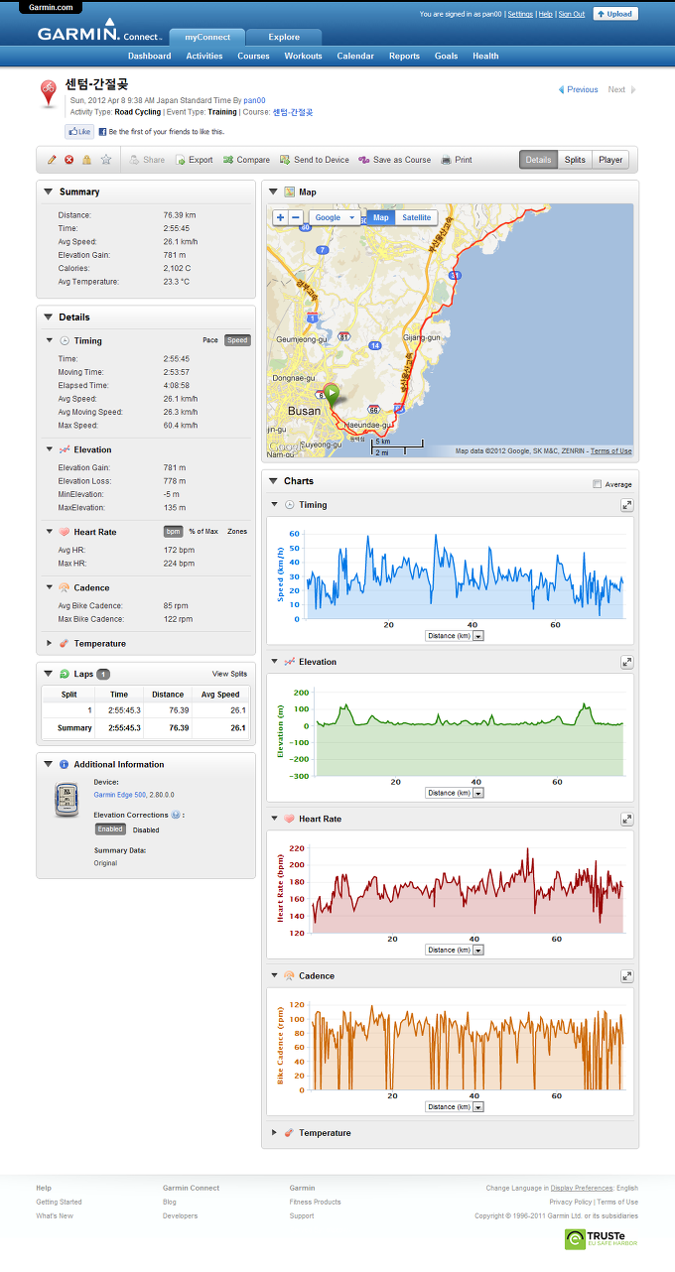
Task: Click the Export toolbar item
Action: (x=194, y=160)
